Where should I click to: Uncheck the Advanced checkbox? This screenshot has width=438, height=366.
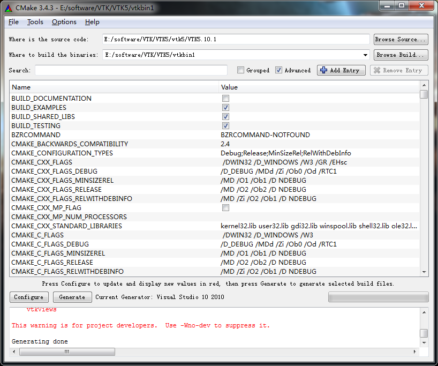278,70
